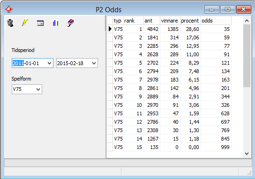Click the vertical scrollbar thumb
The width and height of the screenshot is (255, 179).
pyautogui.click(x=247, y=56)
